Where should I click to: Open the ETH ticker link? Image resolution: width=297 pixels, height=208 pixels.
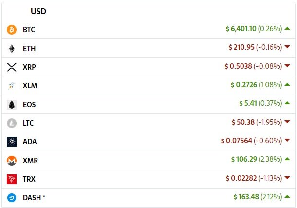click(29, 49)
